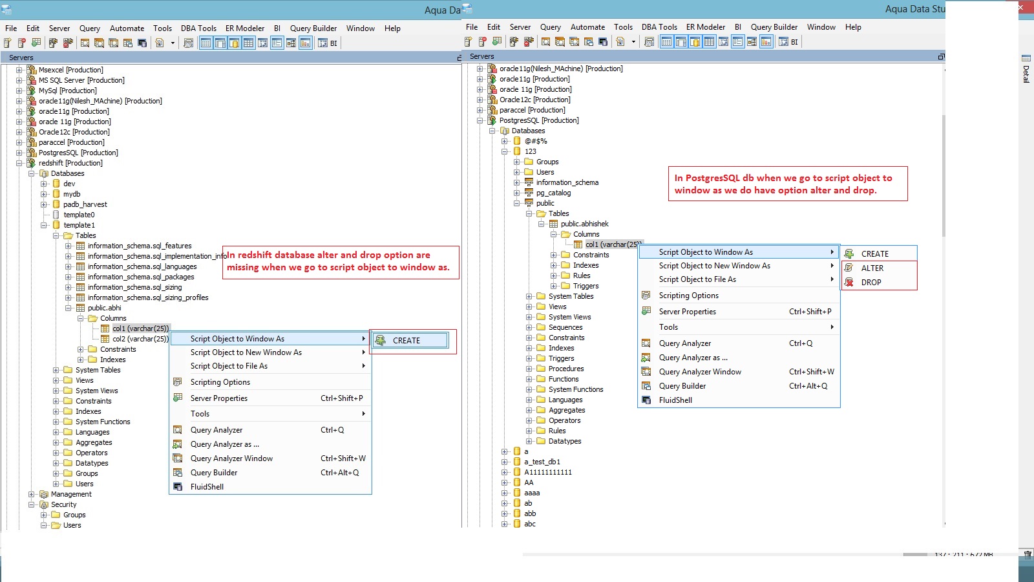Click Server Properties toolbar icon in left window
The width and height of the screenshot is (1034, 582).
[x=36, y=43]
